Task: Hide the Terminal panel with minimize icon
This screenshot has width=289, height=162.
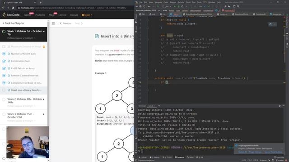Action: (x=284, y=106)
